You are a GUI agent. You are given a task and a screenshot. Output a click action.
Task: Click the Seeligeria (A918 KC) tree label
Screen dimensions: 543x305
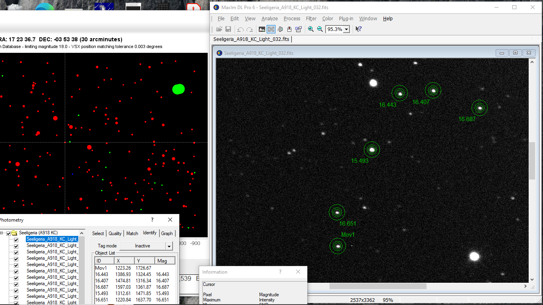click(x=38, y=233)
